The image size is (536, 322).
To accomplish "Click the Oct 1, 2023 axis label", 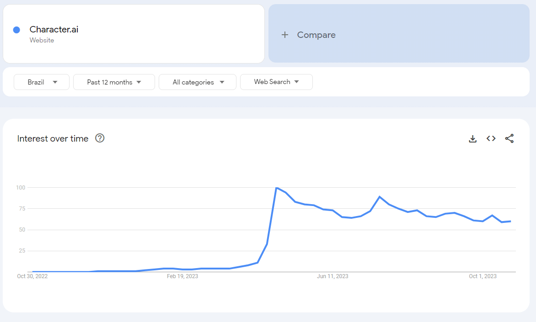I will 482,276.
